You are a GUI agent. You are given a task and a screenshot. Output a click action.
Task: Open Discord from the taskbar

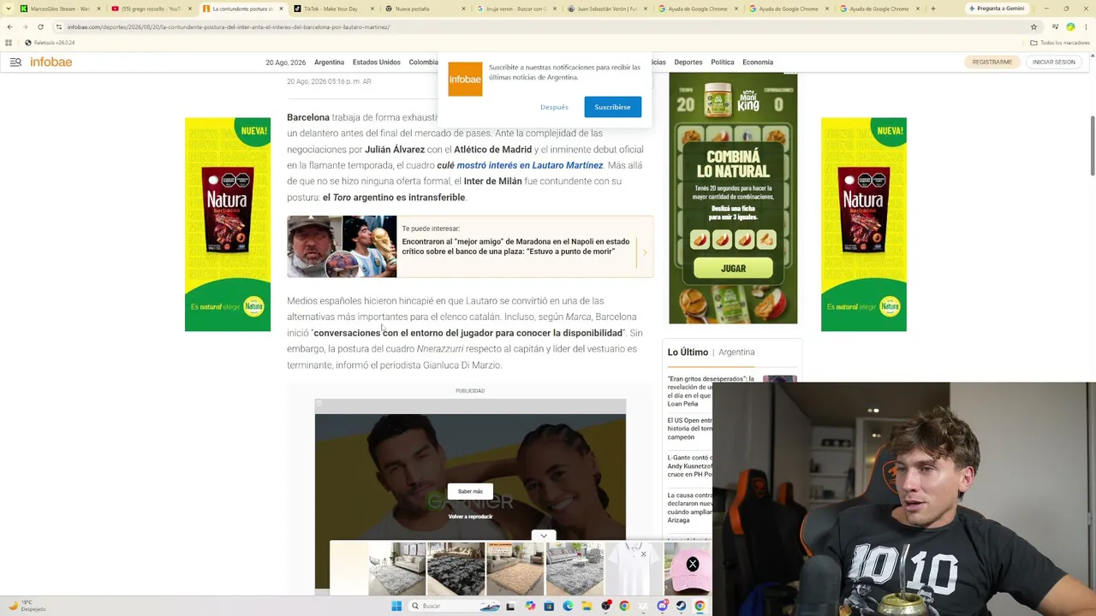click(x=663, y=606)
